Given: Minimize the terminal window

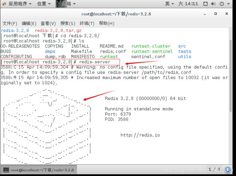Looking at the screenshot, I should coord(205,14).
